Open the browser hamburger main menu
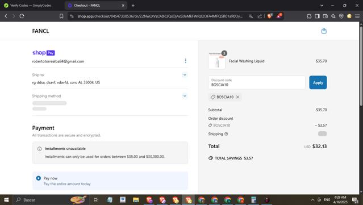 (x=357, y=16)
